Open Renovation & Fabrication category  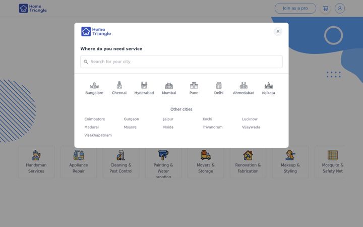click(248, 162)
